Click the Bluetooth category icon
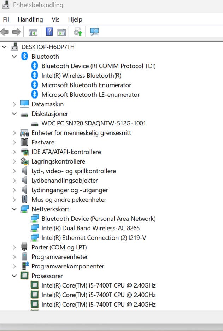 [x=24, y=56]
